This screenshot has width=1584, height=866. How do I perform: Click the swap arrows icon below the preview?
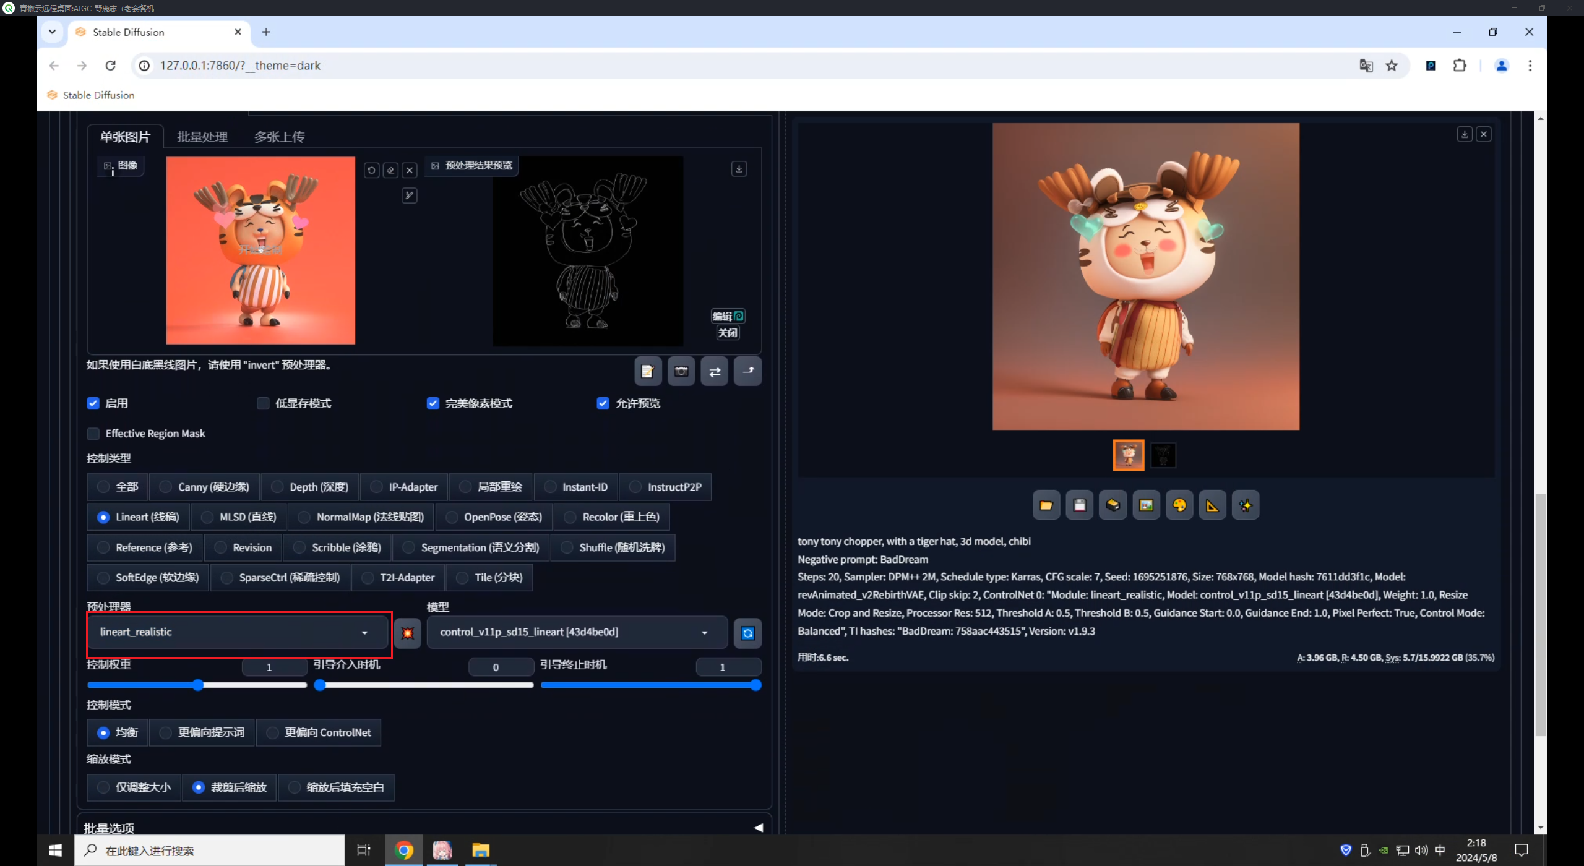715,371
